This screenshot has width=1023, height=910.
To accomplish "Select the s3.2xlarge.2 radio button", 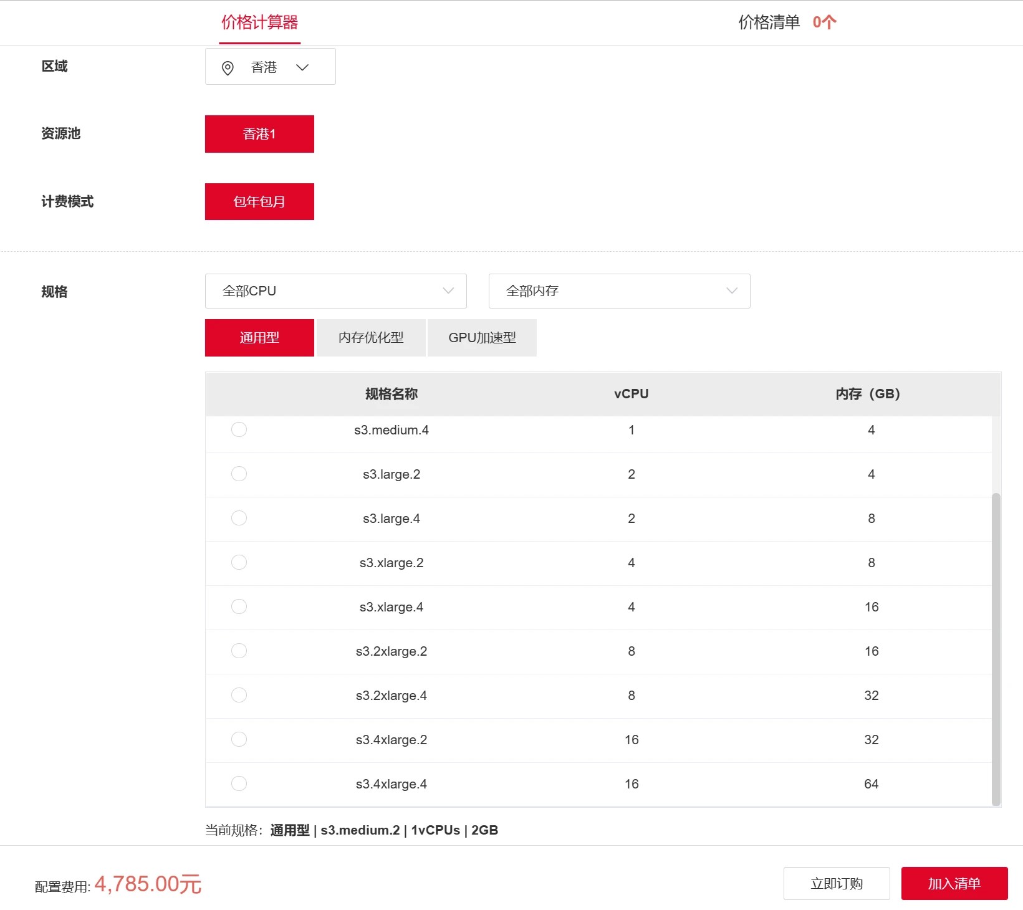I will tap(239, 651).
